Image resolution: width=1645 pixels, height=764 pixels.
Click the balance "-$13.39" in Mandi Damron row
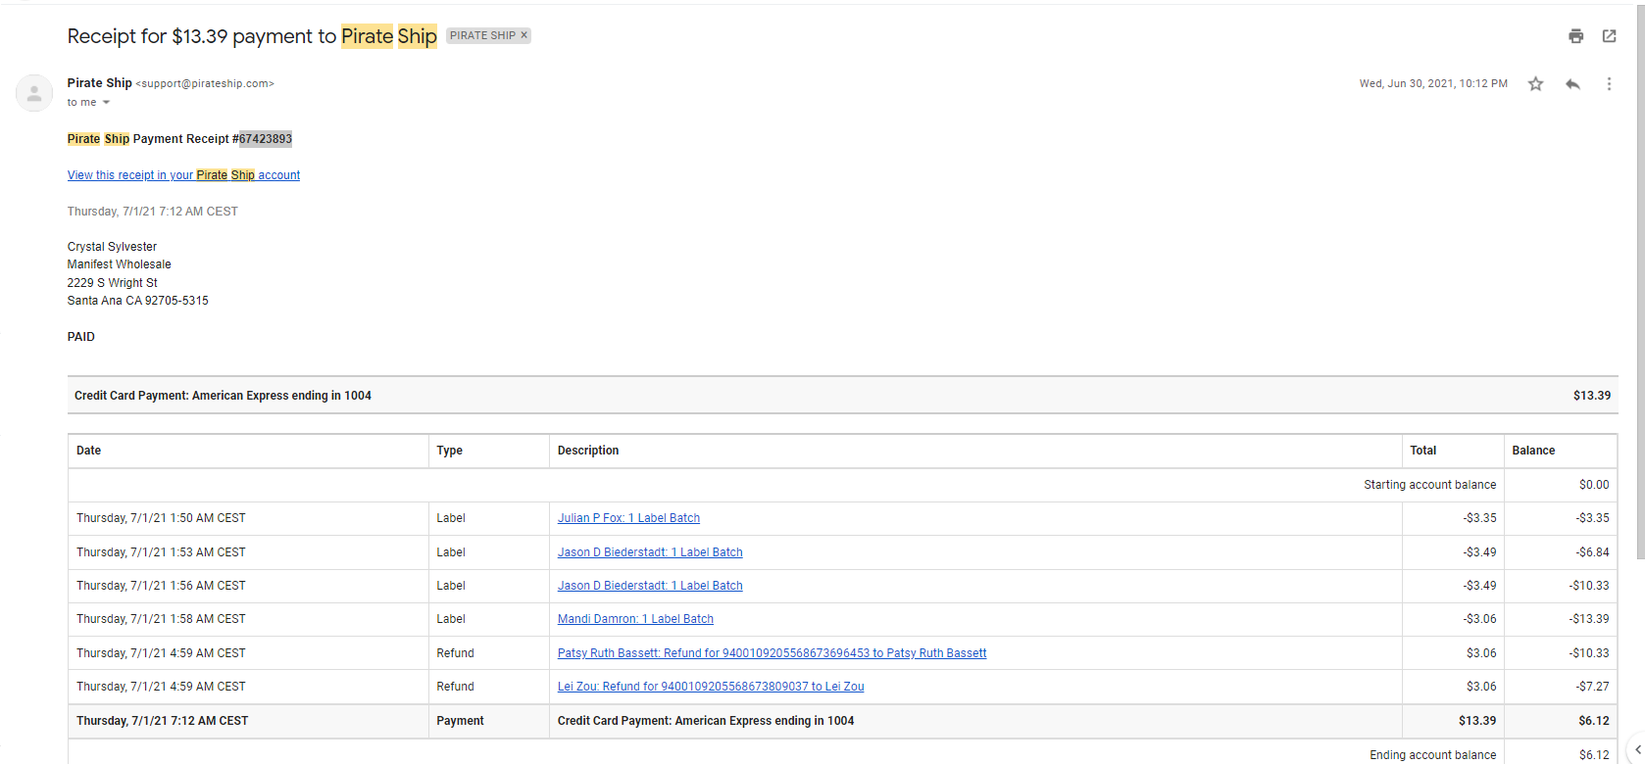1589,619
